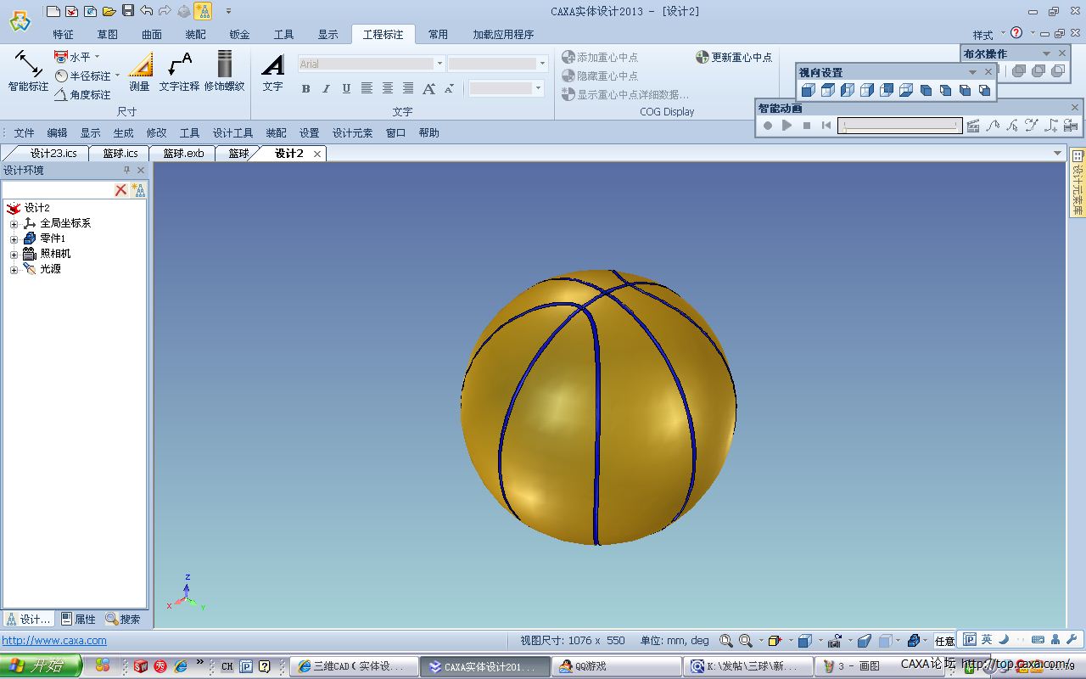This screenshot has width=1086, height=679.
Task: Open the 帮助 menu
Action: [x=429, y=133]
